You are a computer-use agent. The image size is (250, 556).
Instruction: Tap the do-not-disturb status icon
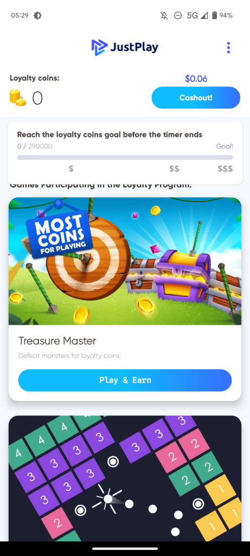(178, 15)
